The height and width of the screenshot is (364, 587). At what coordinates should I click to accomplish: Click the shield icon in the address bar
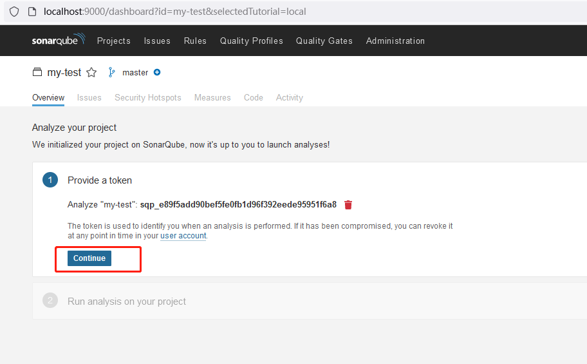[14, 12]
